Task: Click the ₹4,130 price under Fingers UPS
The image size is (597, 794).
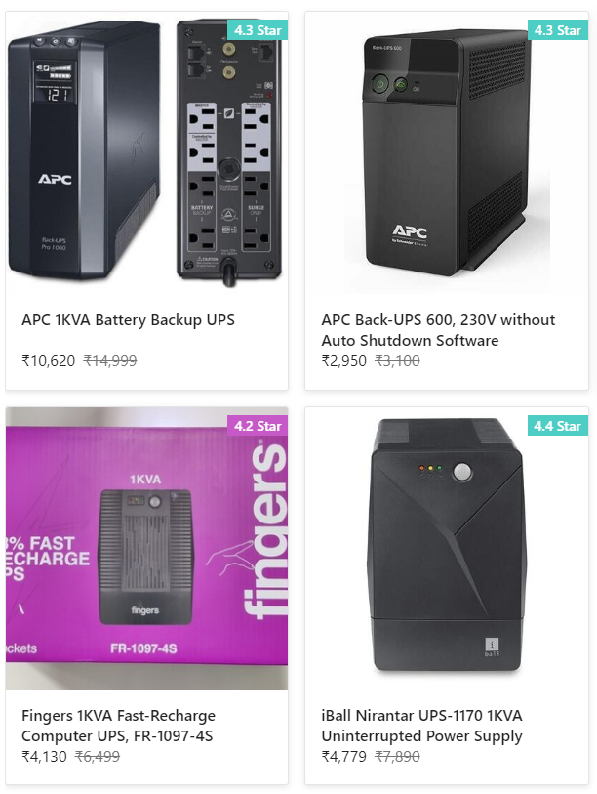Action: pos(42,756)
